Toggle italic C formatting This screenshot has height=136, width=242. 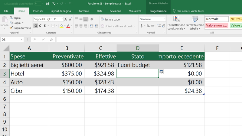tap(41, 26)
